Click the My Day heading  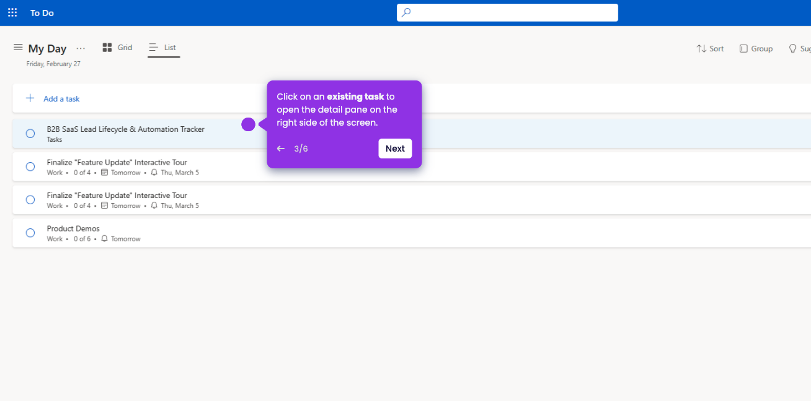pos(47,49)
